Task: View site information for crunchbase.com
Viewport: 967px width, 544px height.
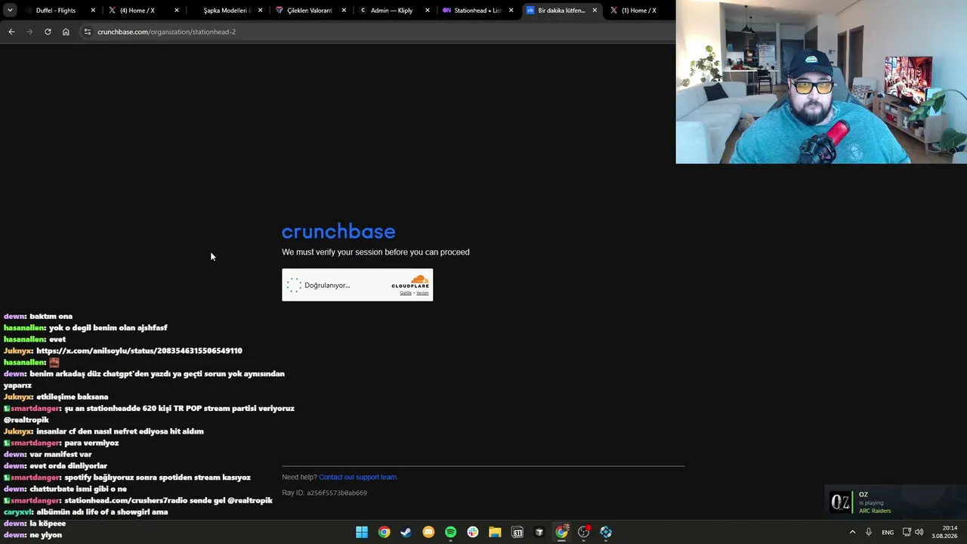Action: click(x=88, y=32)
